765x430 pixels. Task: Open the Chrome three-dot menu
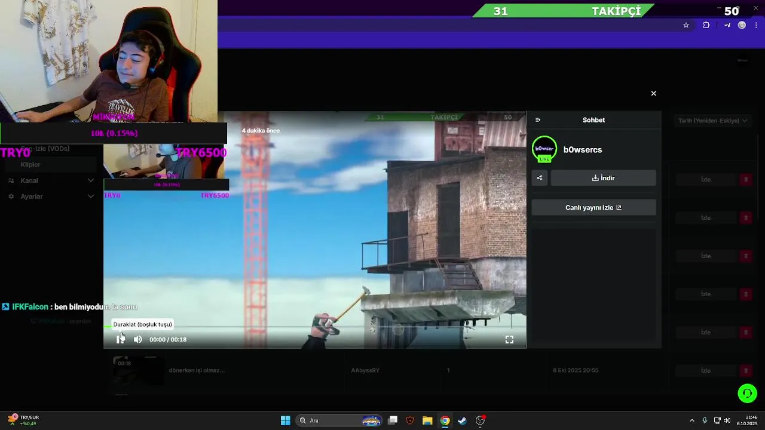756,25
